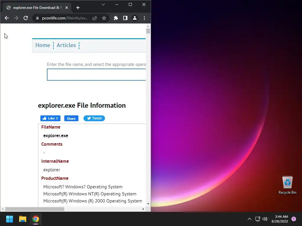Share this page from the address bar

[x=95, y=18]
